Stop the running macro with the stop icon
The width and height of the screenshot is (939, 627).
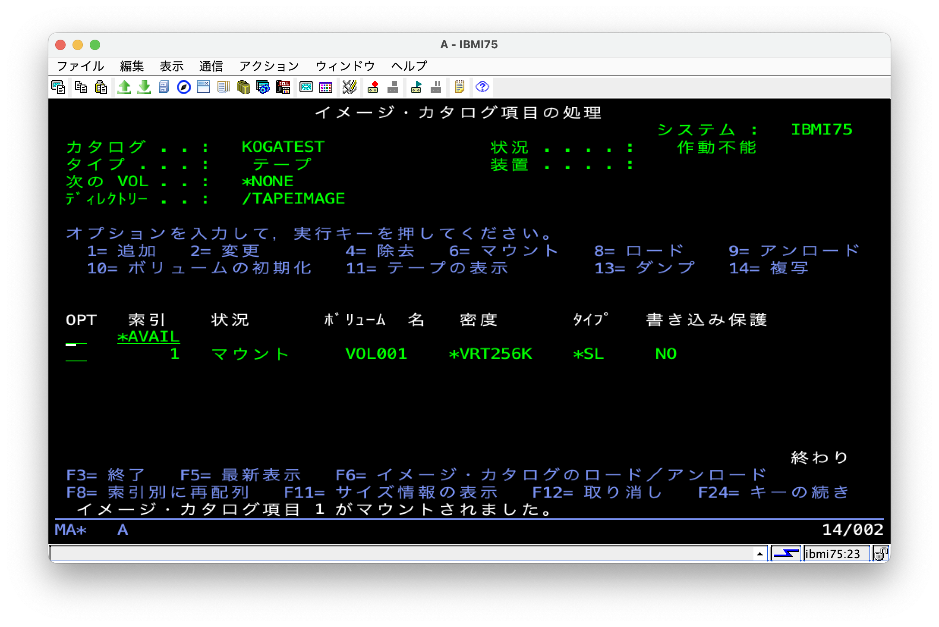(x=393, y=87)
